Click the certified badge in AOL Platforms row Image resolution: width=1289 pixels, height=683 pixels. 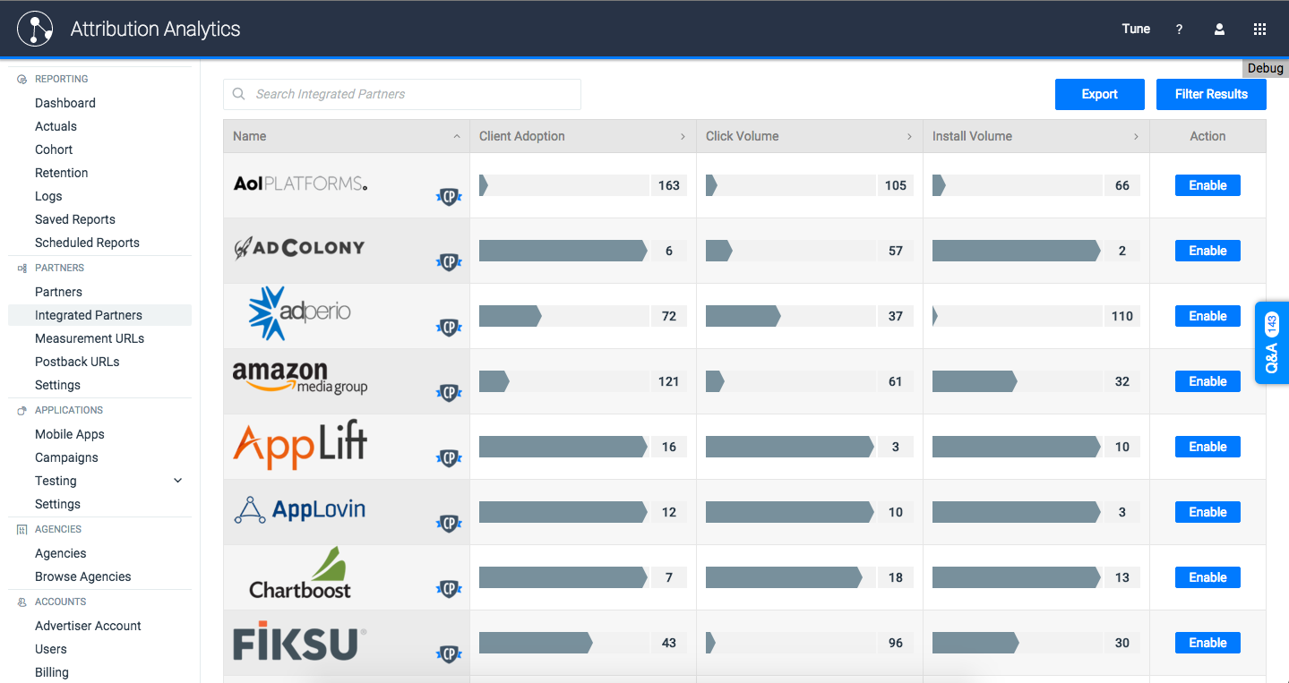pyautogui.click(x=449, y=197)
